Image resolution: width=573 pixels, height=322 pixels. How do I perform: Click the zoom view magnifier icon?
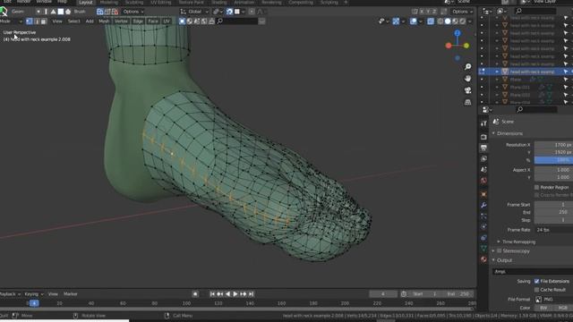pos(467,66)
